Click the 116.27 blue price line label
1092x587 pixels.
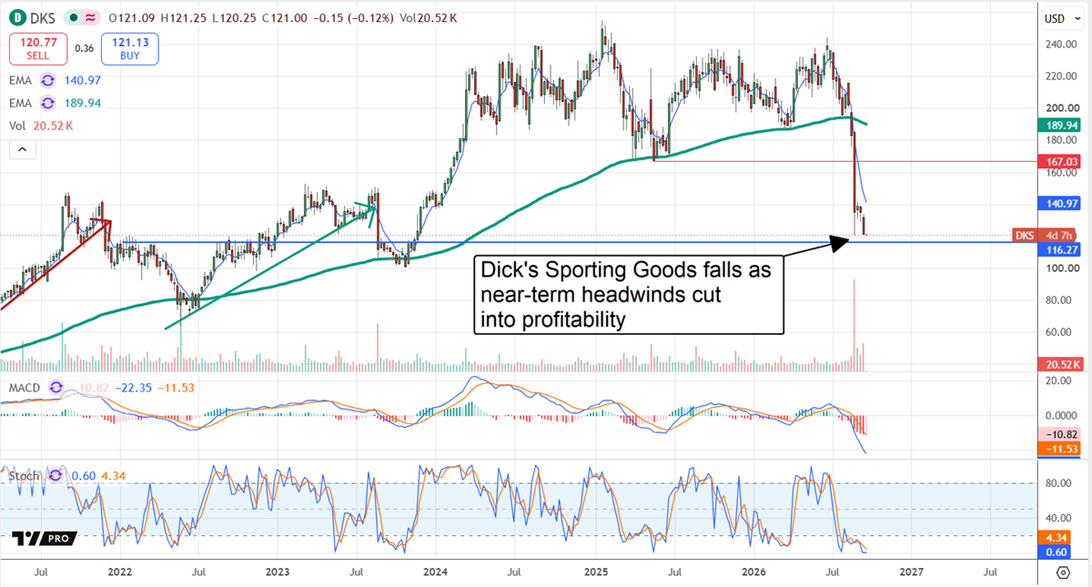coord(1060,248)
